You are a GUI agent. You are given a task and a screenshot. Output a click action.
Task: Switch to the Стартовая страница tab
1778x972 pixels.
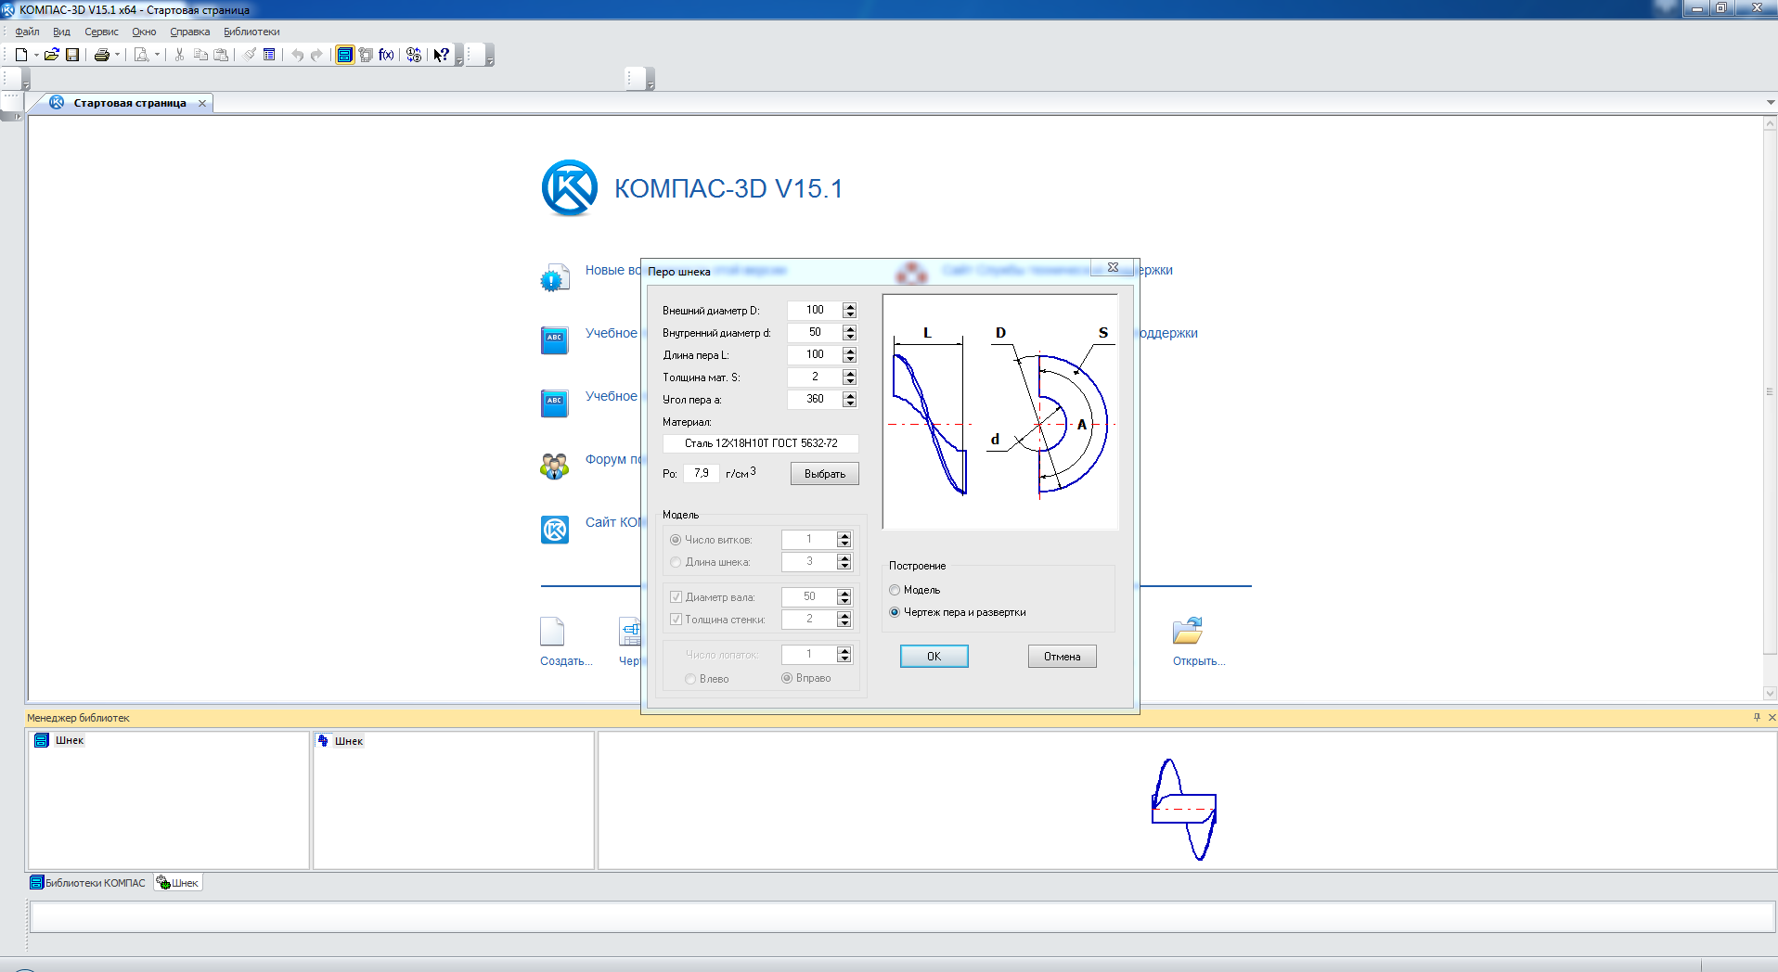tap(130, 103)
